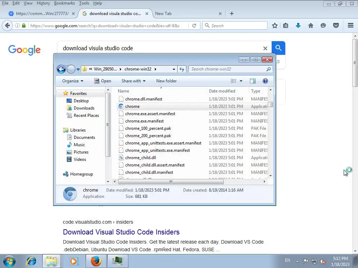Select chrome_child.dll file row
Viewport: 358px width, 268px height.
192,158
